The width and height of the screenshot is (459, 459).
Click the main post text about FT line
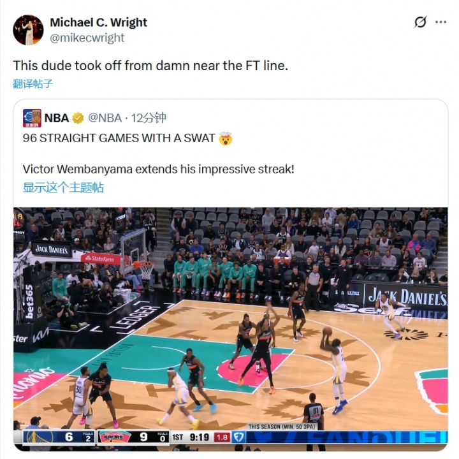click(x=150, y=66)
